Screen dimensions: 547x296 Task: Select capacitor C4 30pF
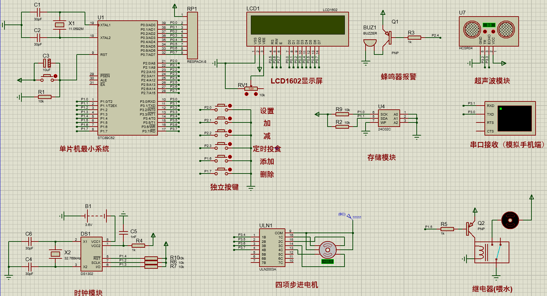pyautogui.click(x=29, y=267)
